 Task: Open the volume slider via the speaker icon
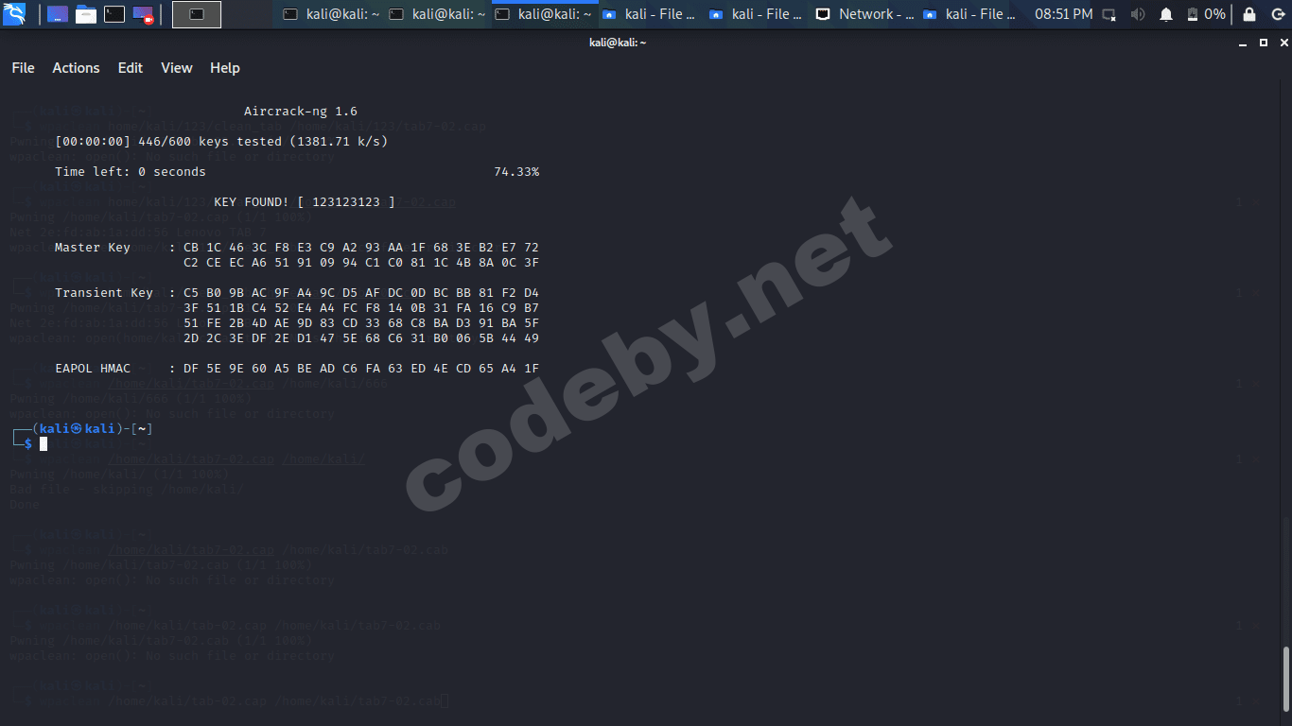(x=1138, y=14)
